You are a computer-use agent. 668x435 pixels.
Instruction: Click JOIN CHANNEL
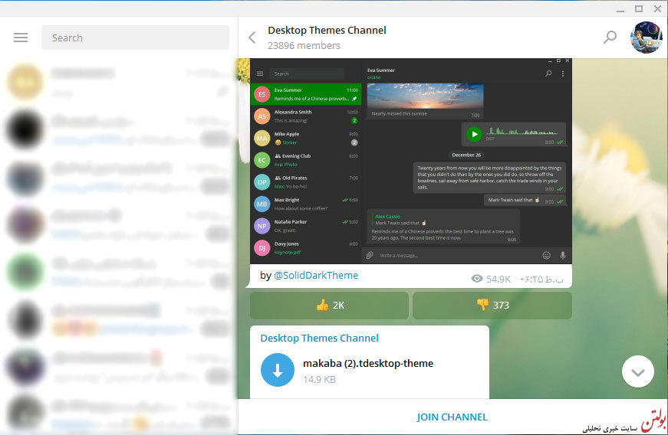452,417
